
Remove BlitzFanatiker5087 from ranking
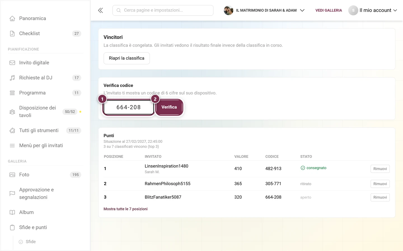(x=380, y=197)
